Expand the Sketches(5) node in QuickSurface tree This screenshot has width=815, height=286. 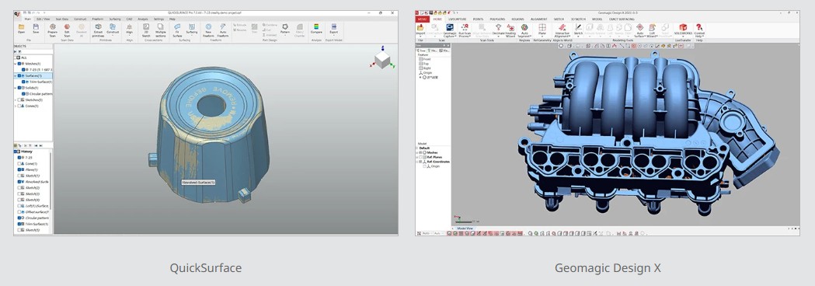tap(16, 99)
